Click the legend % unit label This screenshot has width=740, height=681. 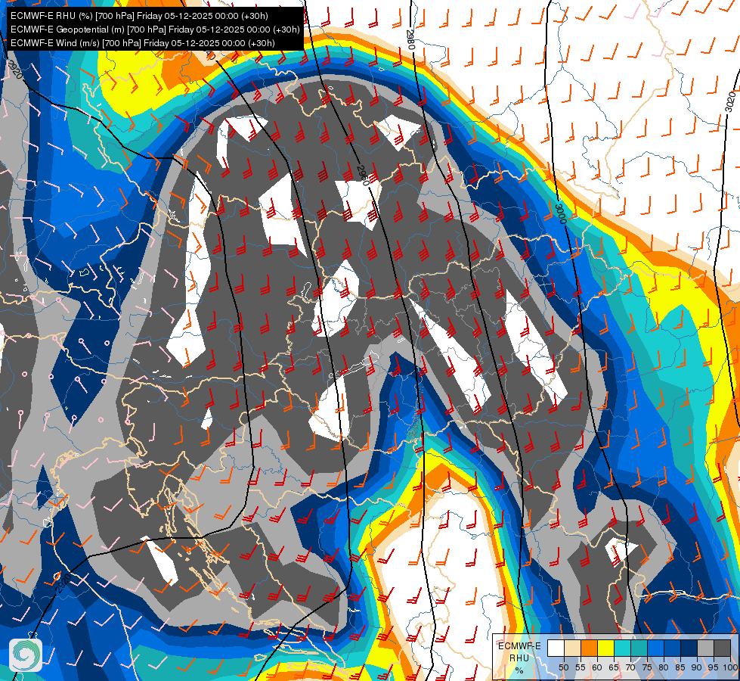[x=519, y=670]
